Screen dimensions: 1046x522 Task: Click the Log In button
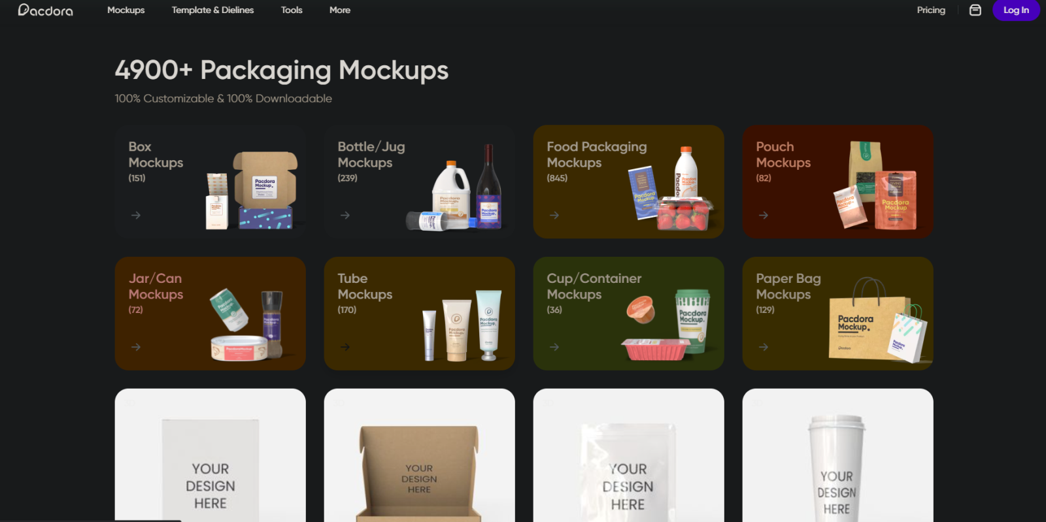(1016, 10)
